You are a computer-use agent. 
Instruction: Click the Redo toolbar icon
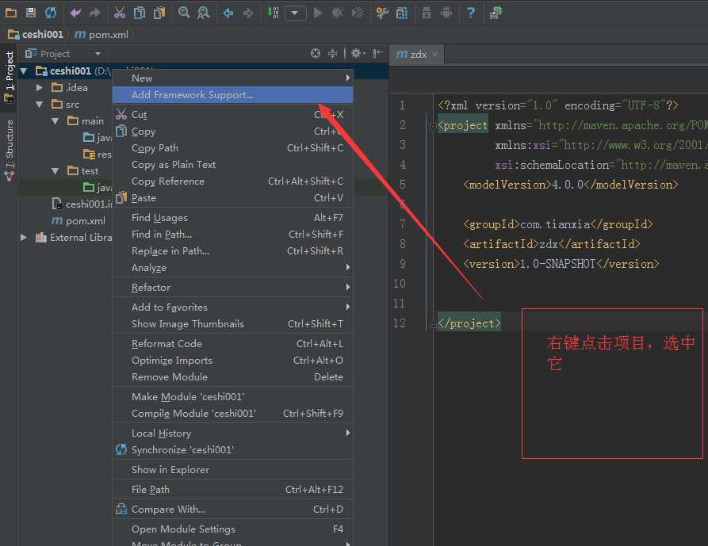(95, 13)
